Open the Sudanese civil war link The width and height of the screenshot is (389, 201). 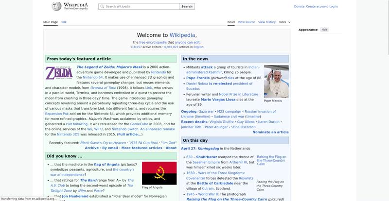229,117
